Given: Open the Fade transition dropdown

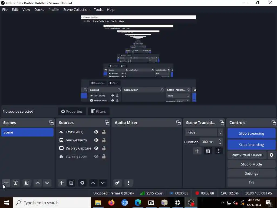Looking at the screenshot, I should [204, 132].
